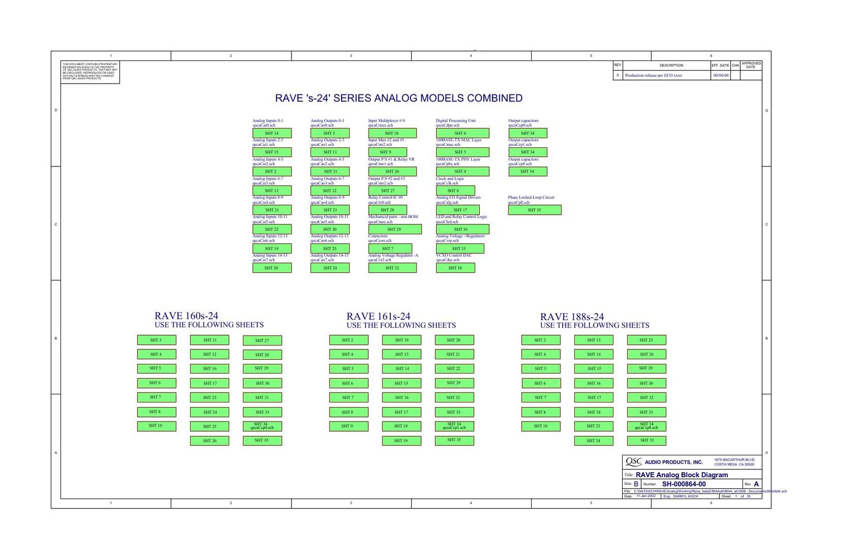Click SHT 32 box under Analog Voltage Regulator -A
The image size is (864, 559).
click(392, 268)
